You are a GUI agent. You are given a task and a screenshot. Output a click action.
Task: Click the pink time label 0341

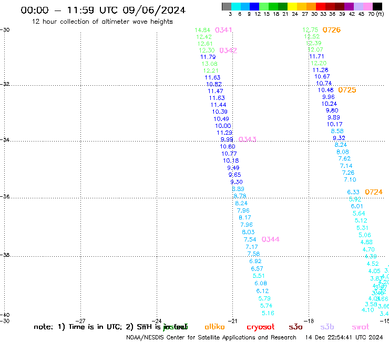click(223, 30)
